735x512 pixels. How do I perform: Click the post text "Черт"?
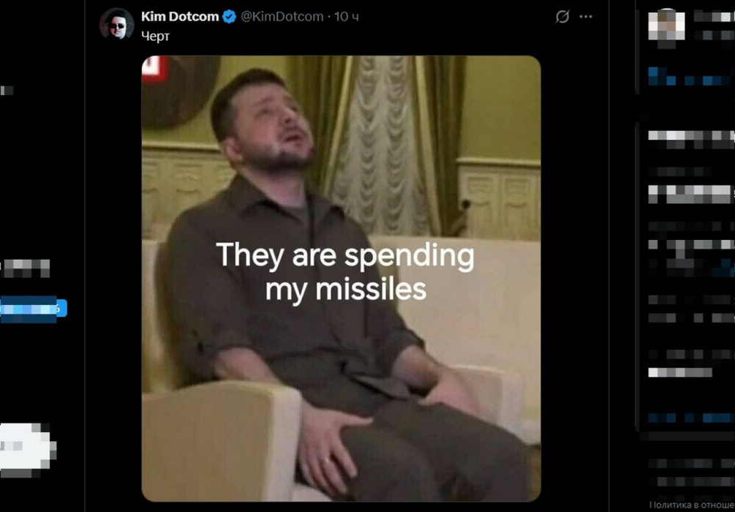coord(155,36)
